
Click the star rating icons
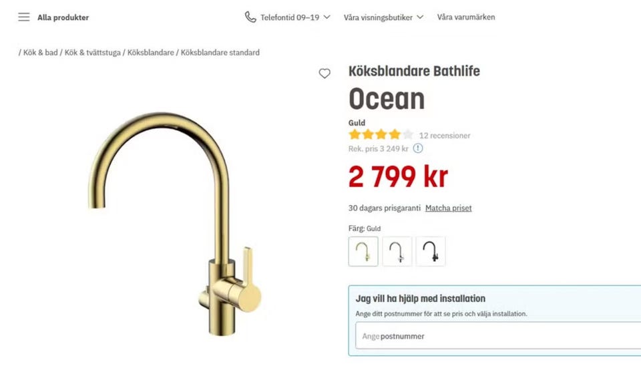[381, 134]
